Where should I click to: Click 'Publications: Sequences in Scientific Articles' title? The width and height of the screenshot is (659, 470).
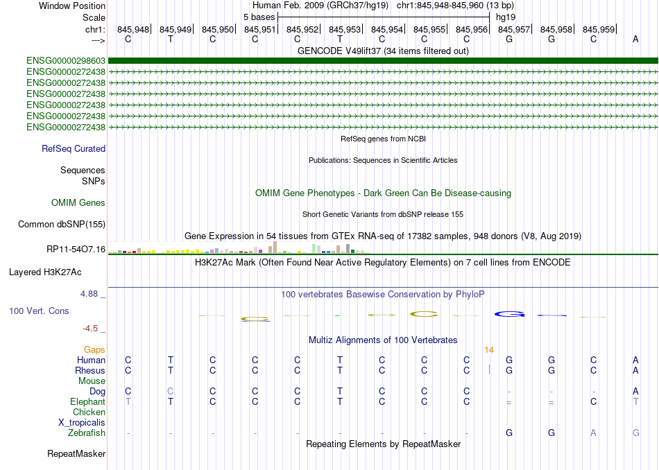coord(383,160)
